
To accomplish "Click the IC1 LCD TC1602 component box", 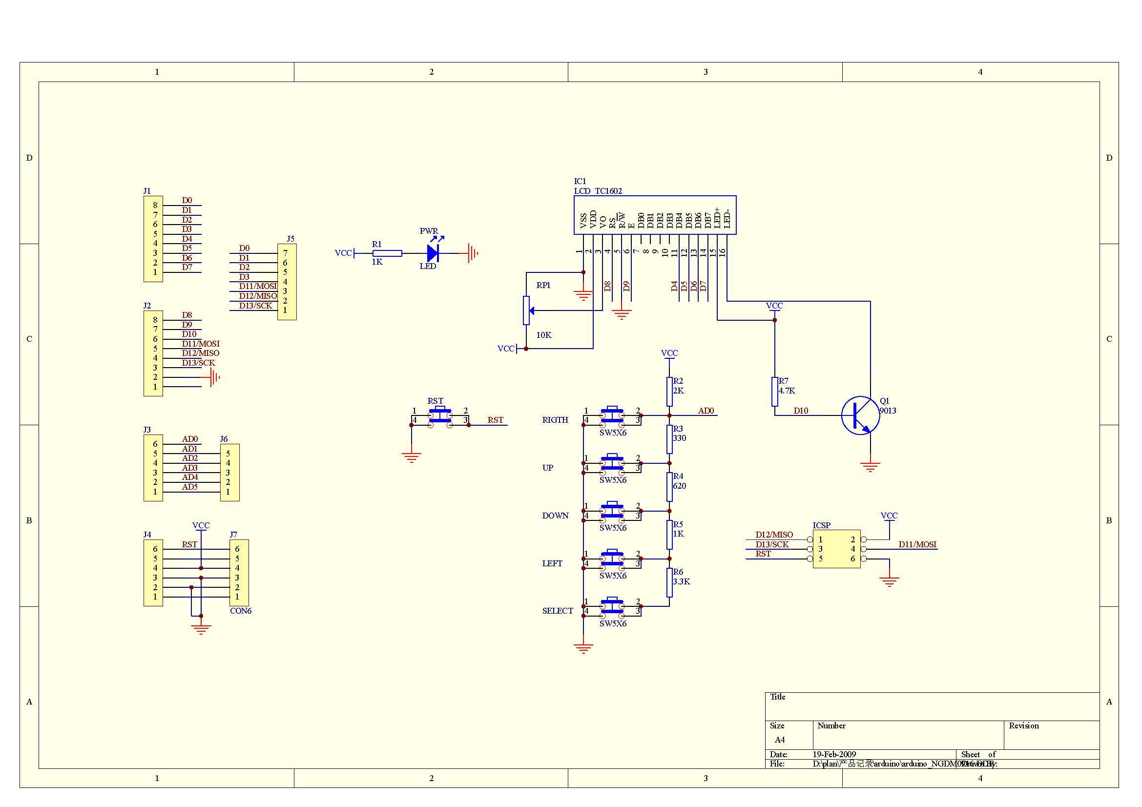I will (655, 215).
